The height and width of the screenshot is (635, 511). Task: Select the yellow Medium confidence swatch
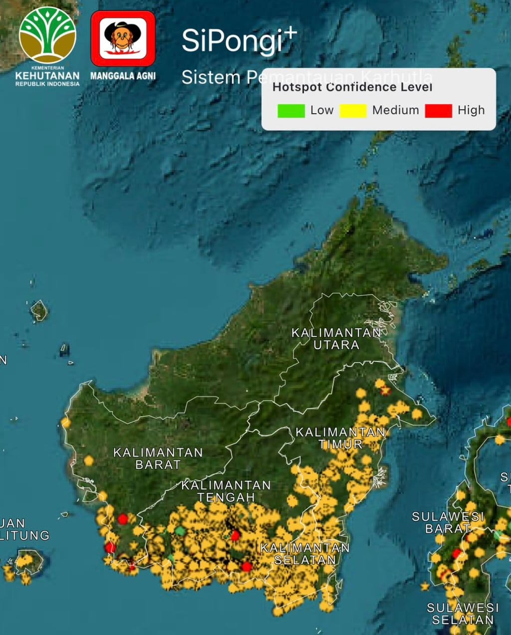click(353, 111)
